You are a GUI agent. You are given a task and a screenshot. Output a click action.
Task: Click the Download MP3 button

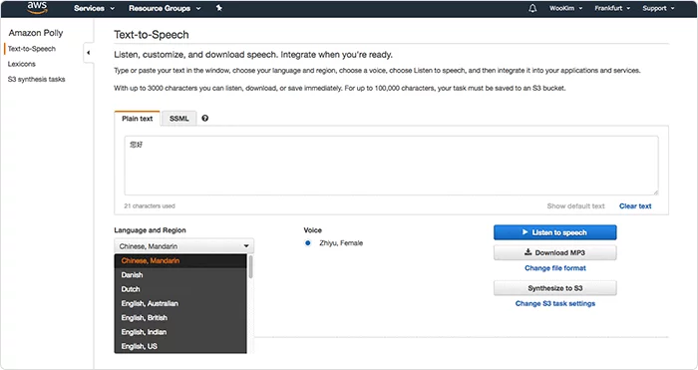click(x=554, y=252)
